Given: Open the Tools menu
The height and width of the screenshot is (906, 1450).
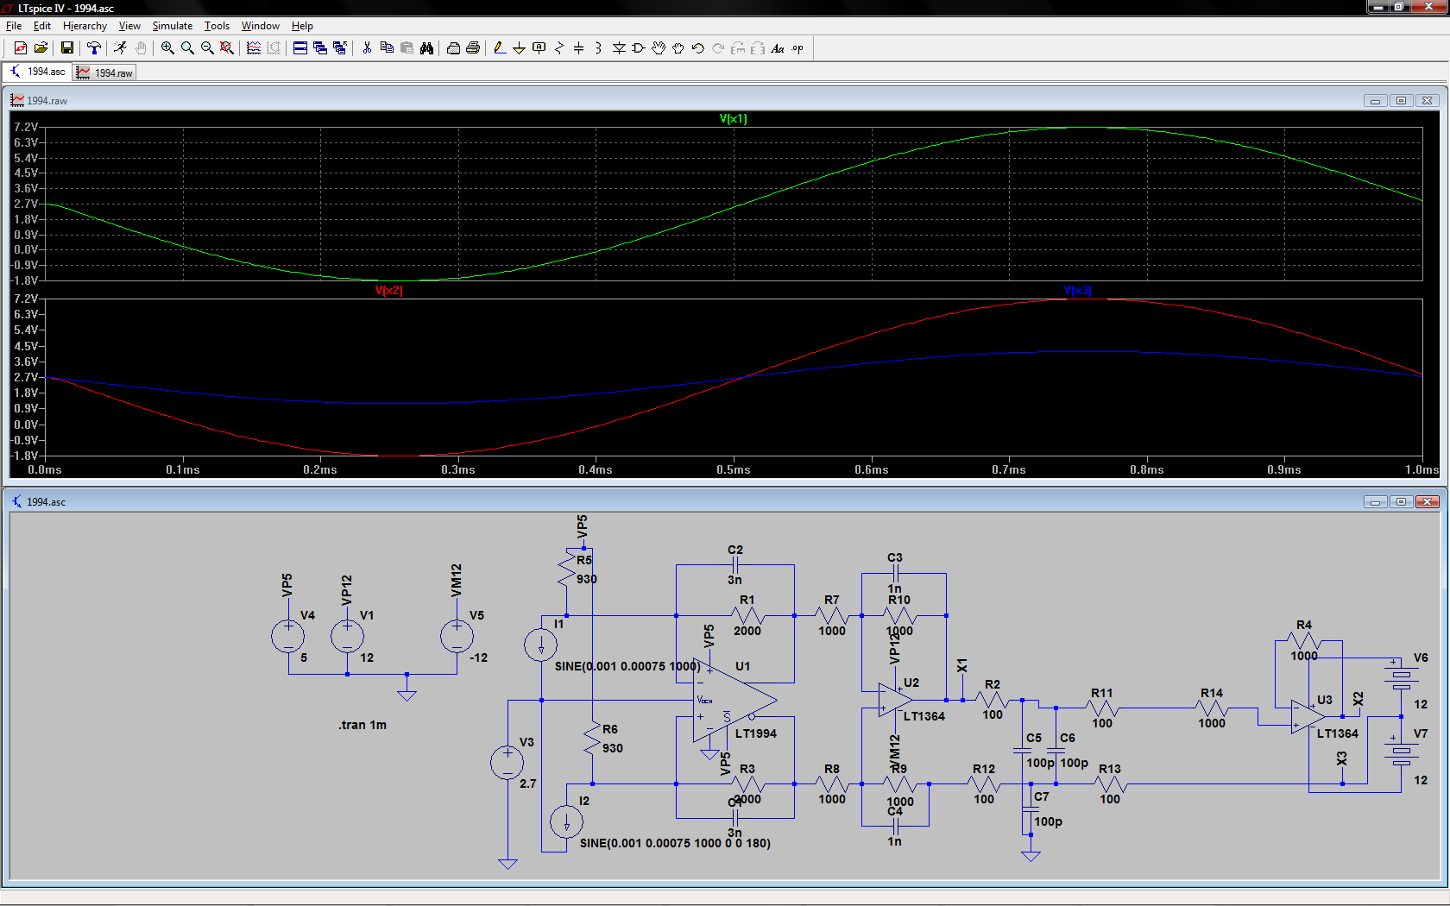Looking at the screenshot, I should coord(217,26).
